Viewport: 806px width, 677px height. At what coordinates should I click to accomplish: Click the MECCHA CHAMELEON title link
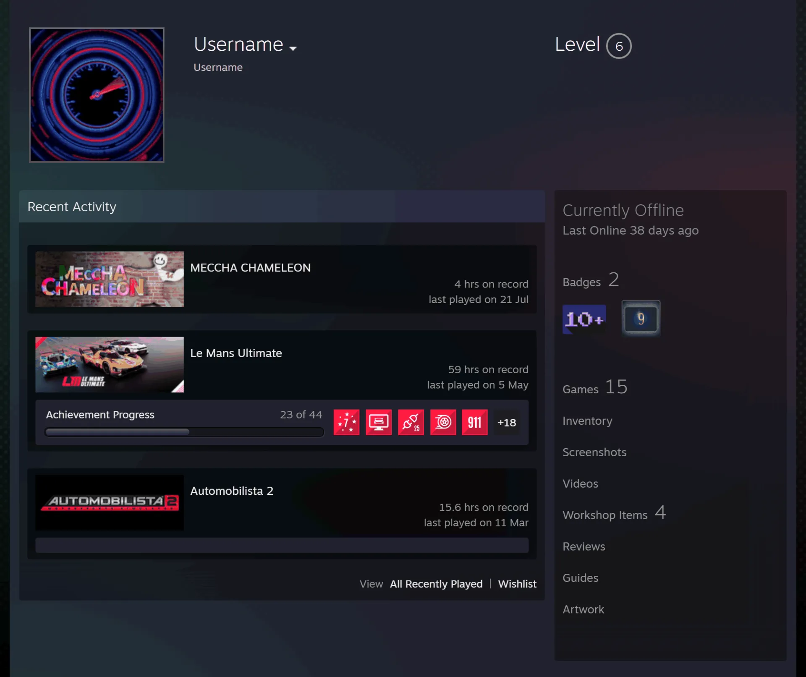coord(250,268)
